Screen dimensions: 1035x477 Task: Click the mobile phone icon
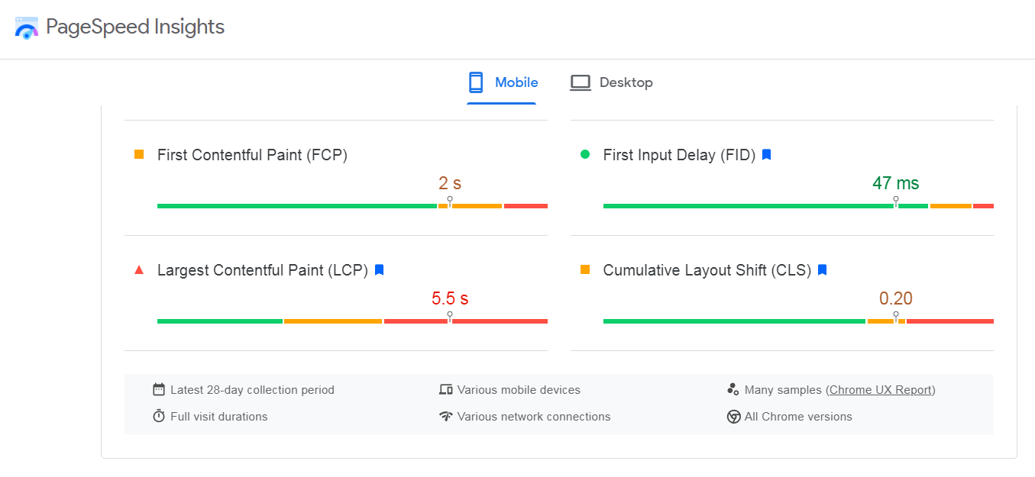tap(476, 82)
